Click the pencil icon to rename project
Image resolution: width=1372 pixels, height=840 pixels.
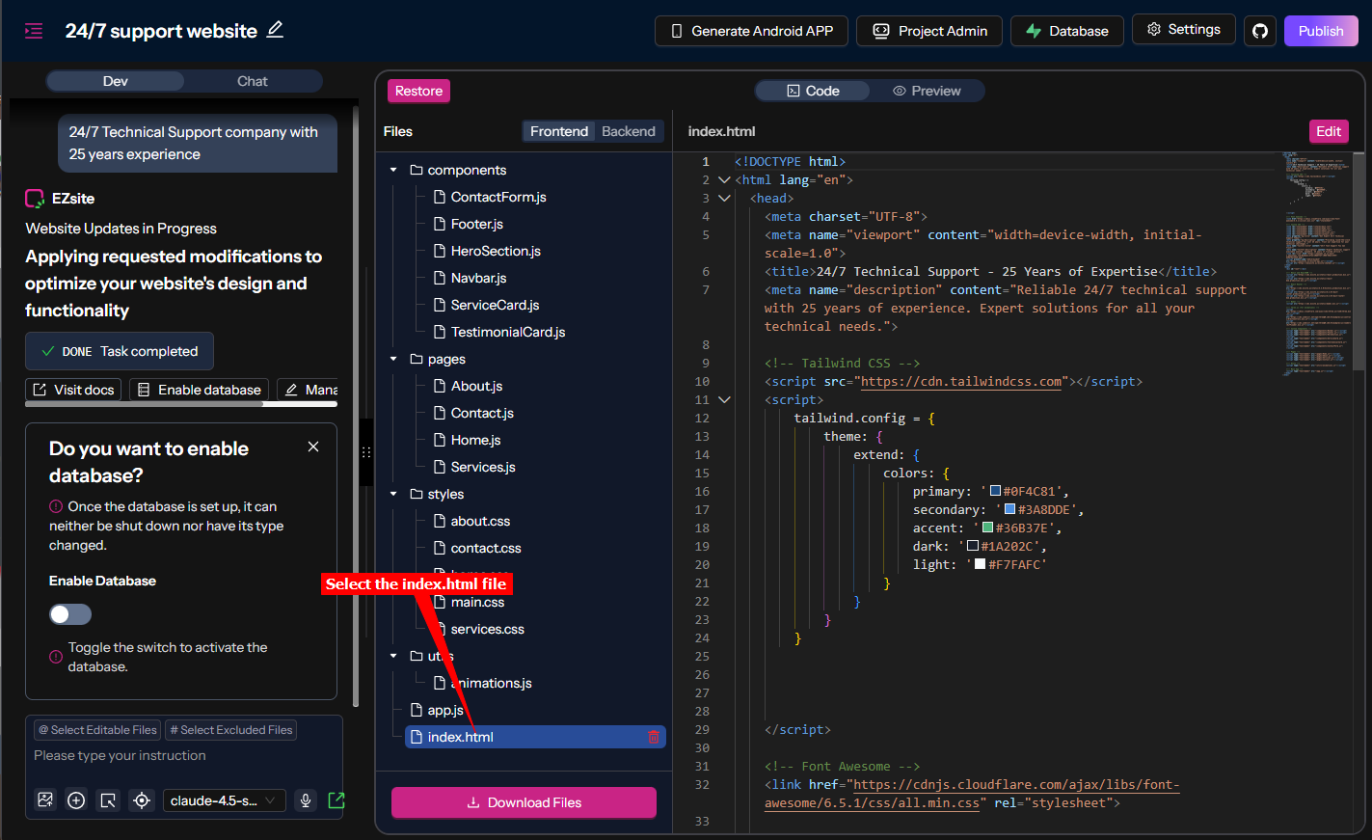275,30
